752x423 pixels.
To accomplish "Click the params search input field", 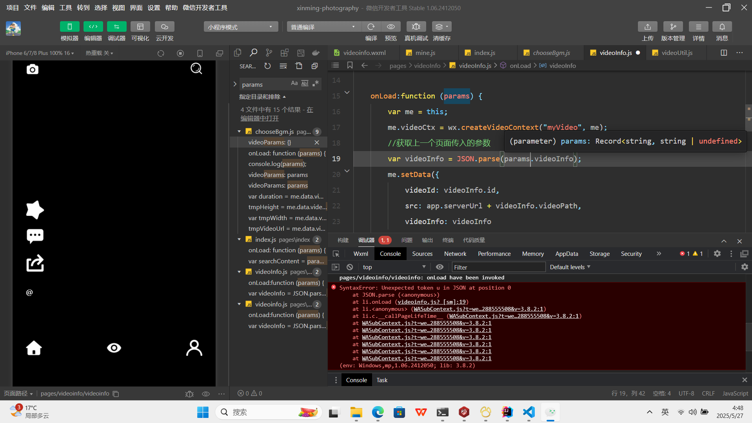I will coord(265,84).
